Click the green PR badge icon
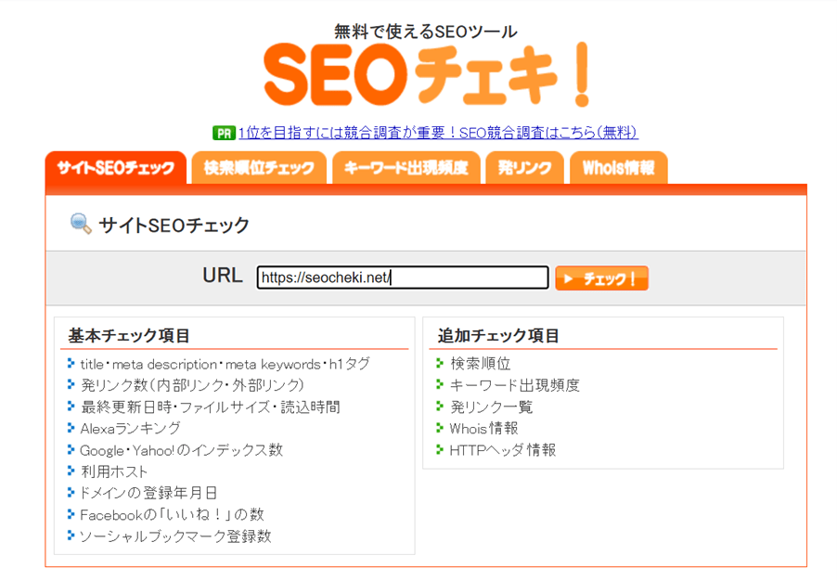 pyautogui.click(x=224, y=133)
